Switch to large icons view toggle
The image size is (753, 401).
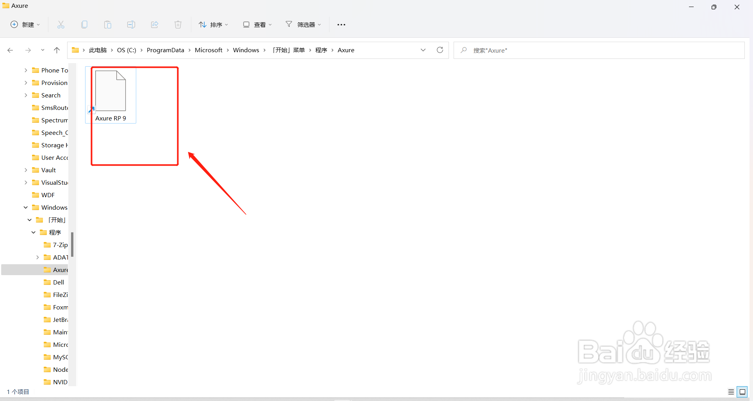pos(742,392)
